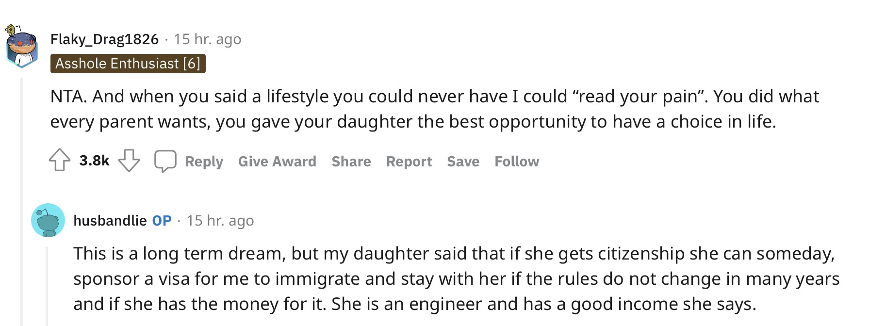Click the OP label beside husbandlie

pyautogui.click(x=162, y=221)
